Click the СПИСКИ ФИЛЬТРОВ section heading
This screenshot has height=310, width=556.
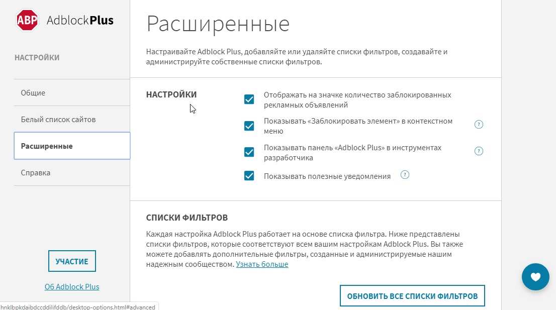click(x=187, y=218)
